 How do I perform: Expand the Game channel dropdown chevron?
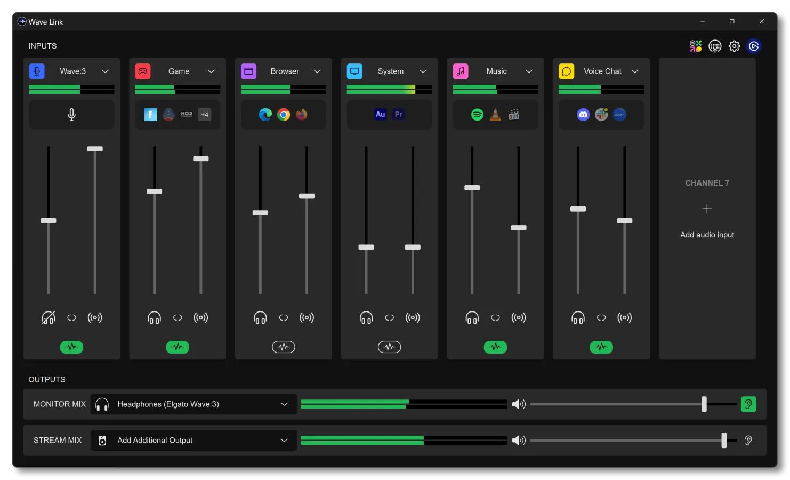point(211,71)
